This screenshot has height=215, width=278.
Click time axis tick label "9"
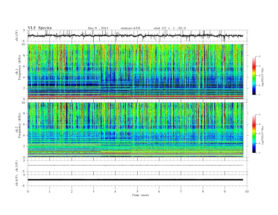[225, 191]
